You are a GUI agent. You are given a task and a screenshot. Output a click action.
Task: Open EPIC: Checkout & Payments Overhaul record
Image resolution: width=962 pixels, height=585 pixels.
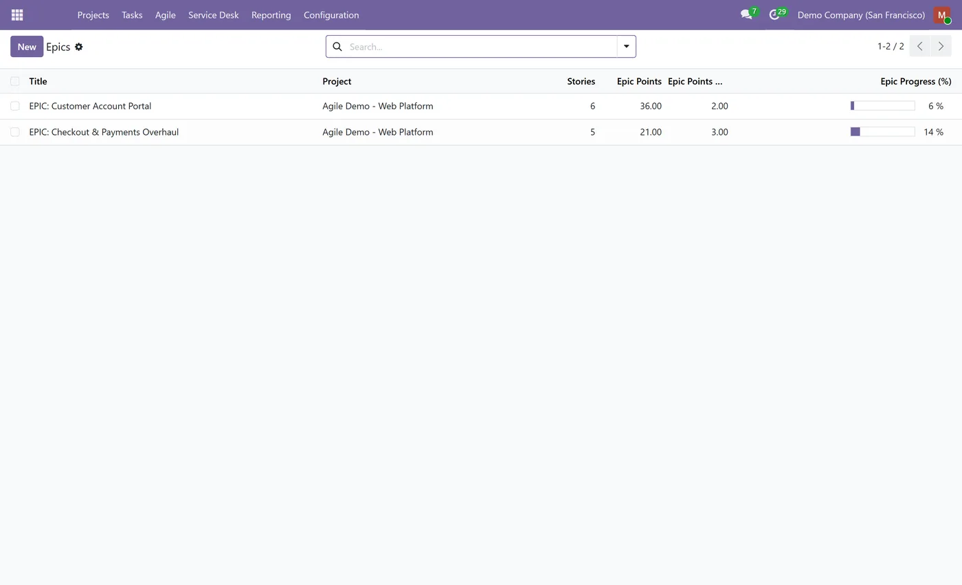tap(104, 132)
